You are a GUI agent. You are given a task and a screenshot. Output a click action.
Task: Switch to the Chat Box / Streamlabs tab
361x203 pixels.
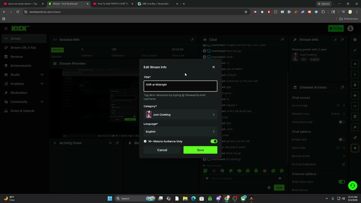point(158,4)
